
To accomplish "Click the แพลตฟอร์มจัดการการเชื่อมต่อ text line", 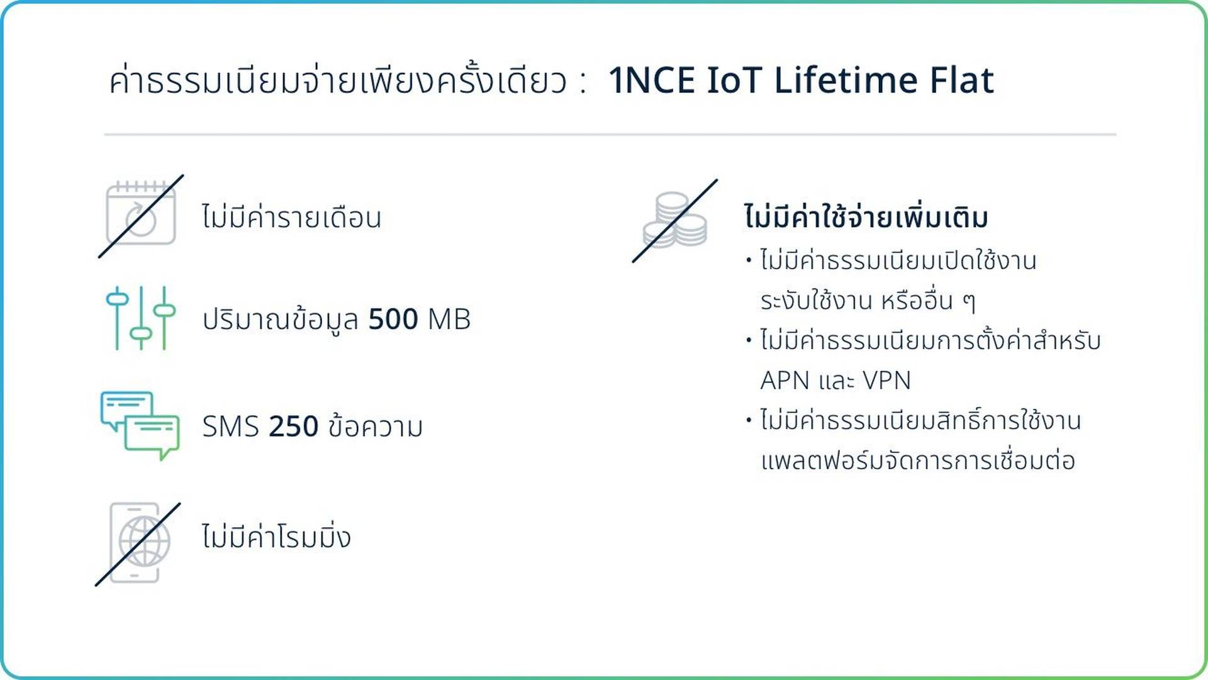I will coord(918,460).
